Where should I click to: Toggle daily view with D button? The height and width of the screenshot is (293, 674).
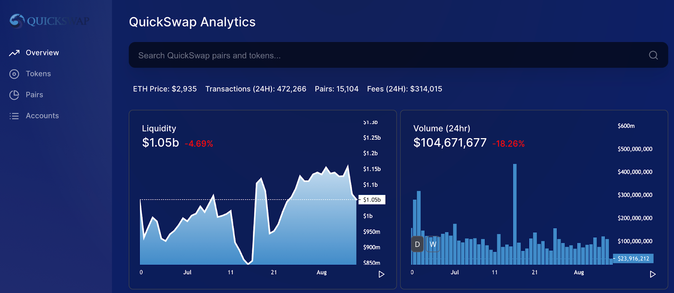click(417, 244)
